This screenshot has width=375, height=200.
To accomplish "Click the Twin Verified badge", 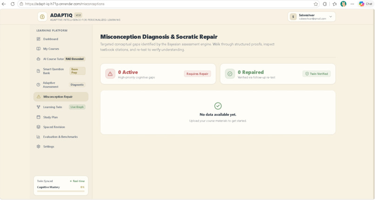I will point(316,74).
